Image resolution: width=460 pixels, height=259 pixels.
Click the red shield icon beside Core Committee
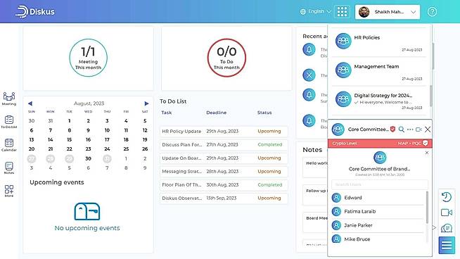coord(392,129)
